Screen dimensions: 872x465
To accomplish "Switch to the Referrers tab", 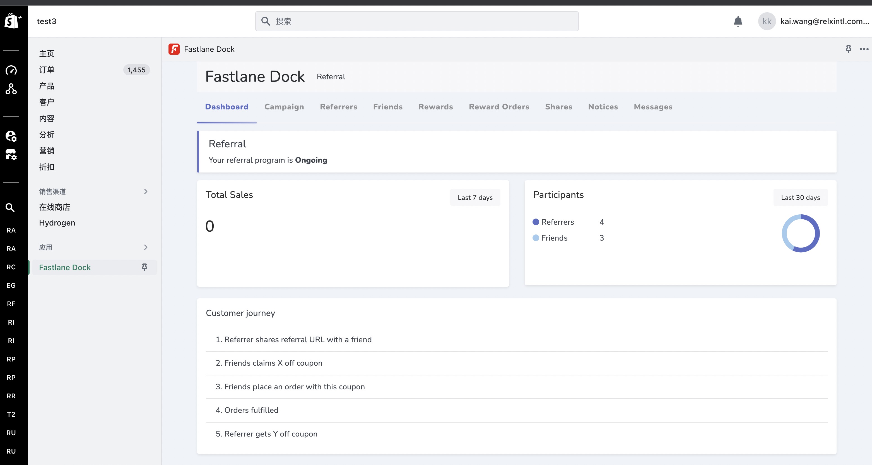I will (339, 107).
